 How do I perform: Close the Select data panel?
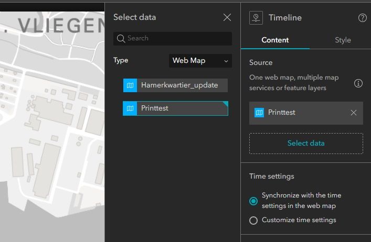[227, 17]
